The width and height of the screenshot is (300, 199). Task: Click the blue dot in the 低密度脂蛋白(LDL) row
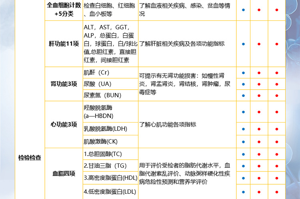click(243, 191)
